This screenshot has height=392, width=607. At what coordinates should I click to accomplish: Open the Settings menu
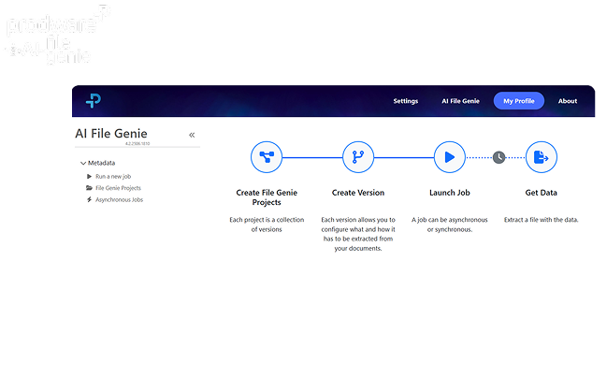coord(406,101)
